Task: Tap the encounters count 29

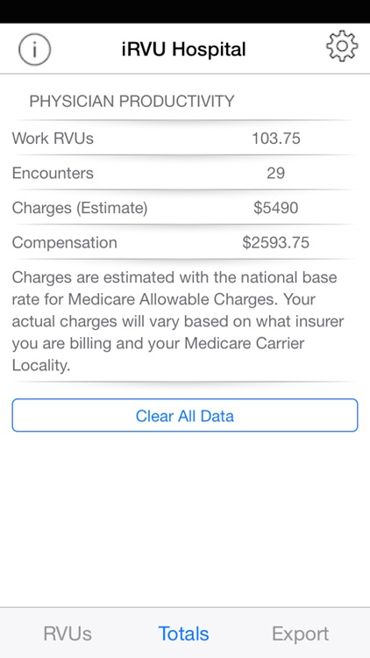Action: (275, 173)
